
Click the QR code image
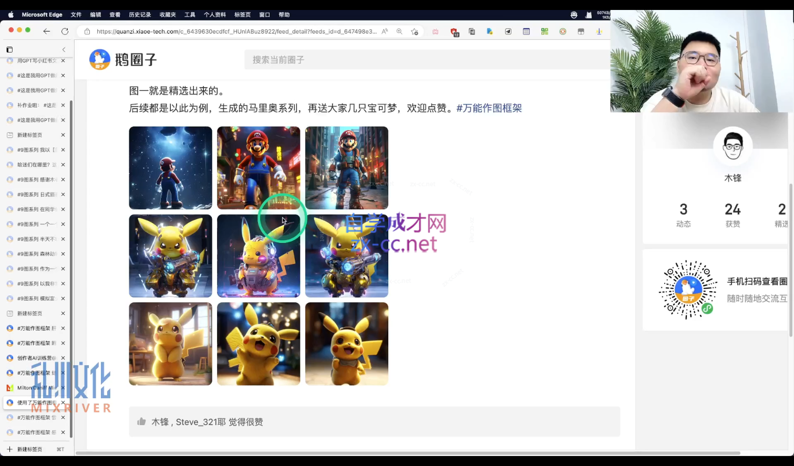pyautogui.click(x=688, y=290)
